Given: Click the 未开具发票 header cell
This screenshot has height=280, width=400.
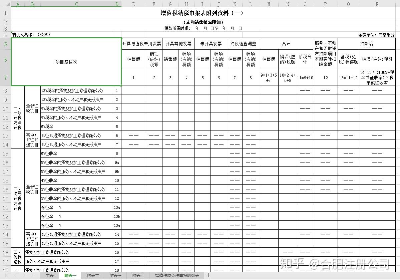Looking at the screenshot, I should [211, 44].
